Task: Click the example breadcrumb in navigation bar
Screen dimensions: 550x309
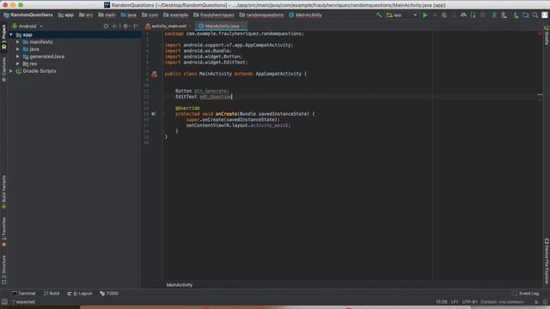Action: click(x=175, y=15)
